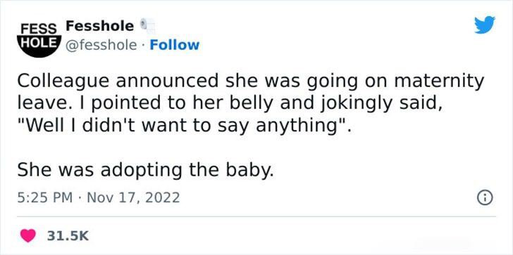The width and height of the screenshot is (513, 255).
Task: Click the 'leave. I pointed to her belly' line
Action: [x=229, y=104]
